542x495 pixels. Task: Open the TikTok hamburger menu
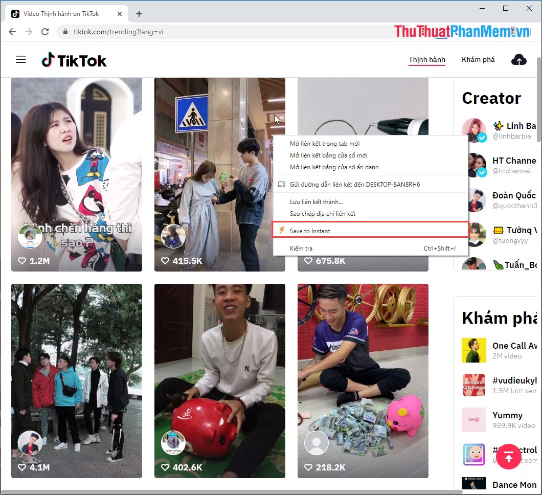[x=21, y=59]
